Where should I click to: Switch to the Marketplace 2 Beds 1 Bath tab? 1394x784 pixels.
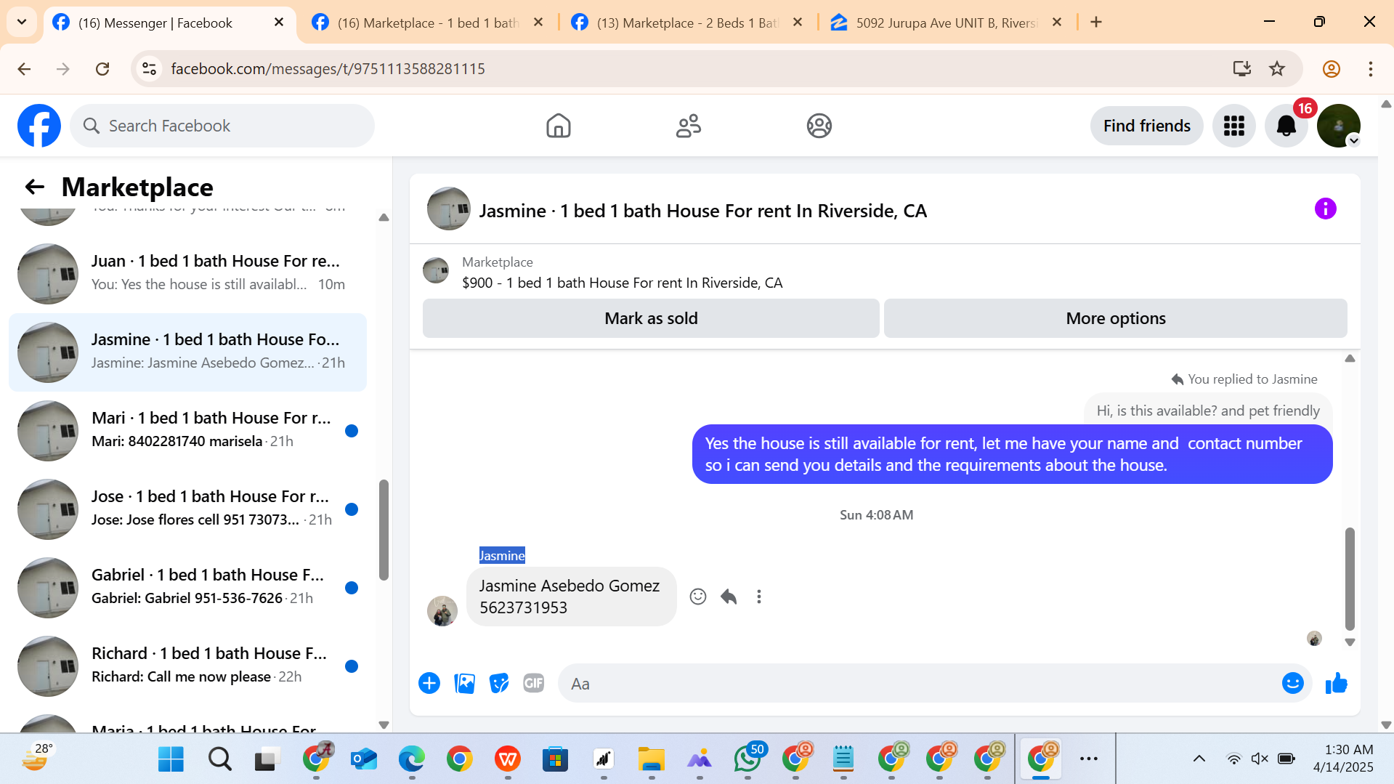click(687, 23)
